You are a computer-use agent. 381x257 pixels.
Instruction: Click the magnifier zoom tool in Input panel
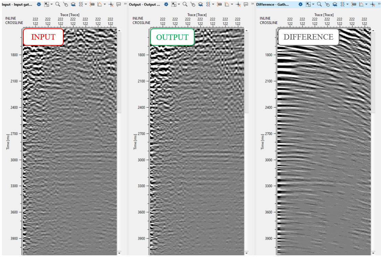coord(58,4)
